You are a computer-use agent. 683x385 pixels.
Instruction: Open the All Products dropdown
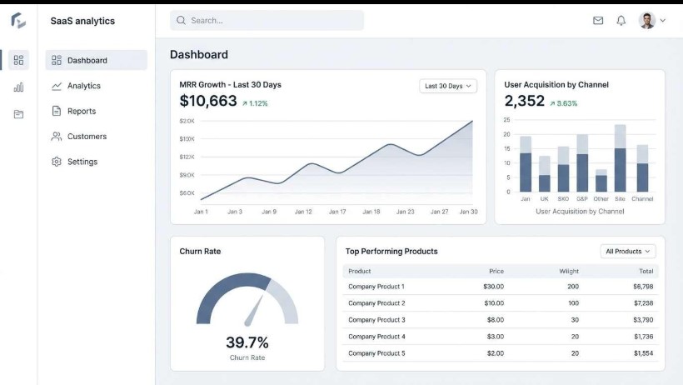628,251
